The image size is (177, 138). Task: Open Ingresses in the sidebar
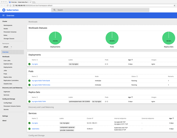pos(7,92)
